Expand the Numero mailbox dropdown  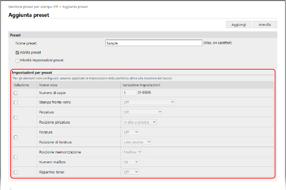click(130, 162)
